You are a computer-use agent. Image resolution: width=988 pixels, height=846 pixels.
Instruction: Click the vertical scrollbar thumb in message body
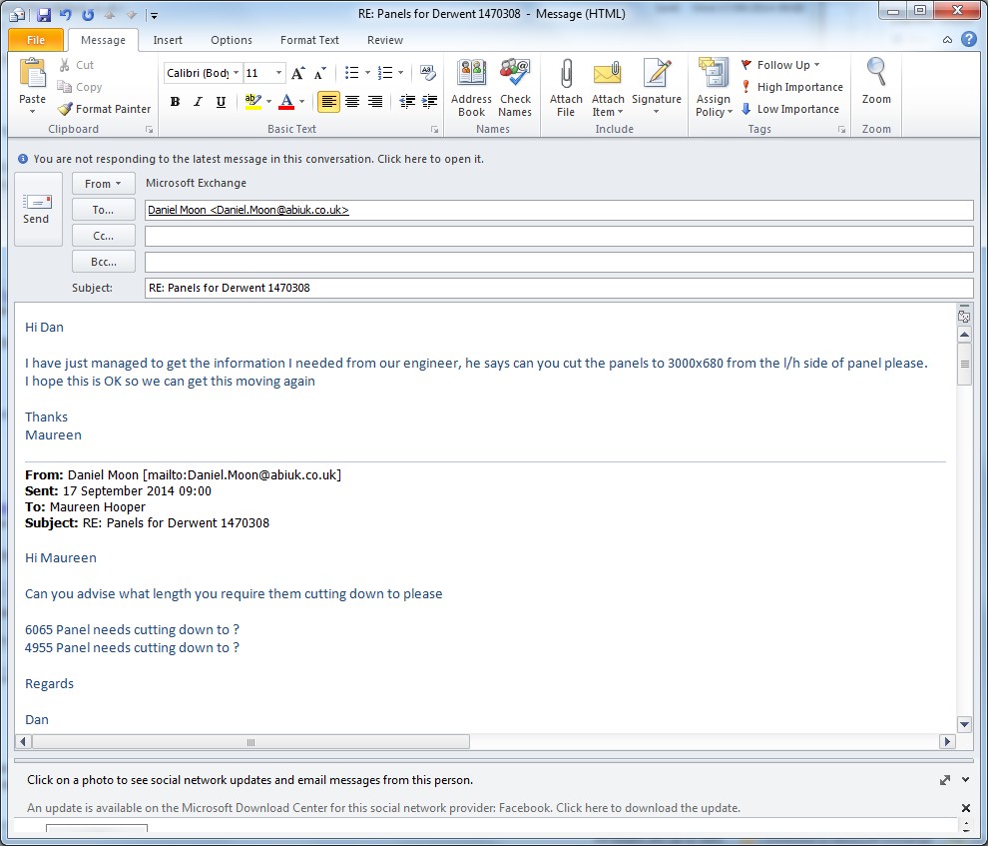pyautogui.click(x=964, y=364)
